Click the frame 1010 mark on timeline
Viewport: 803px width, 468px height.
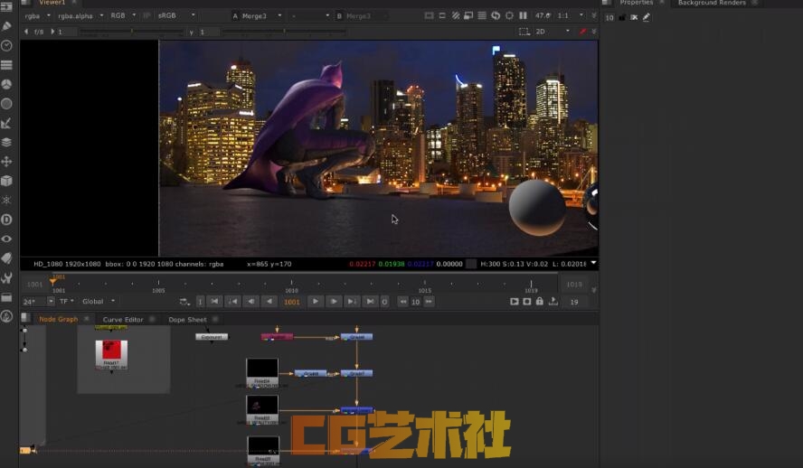pyautogui.click(x=291, y=286)
